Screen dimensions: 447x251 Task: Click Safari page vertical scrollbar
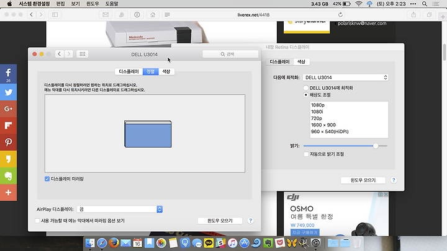(444, 52)
